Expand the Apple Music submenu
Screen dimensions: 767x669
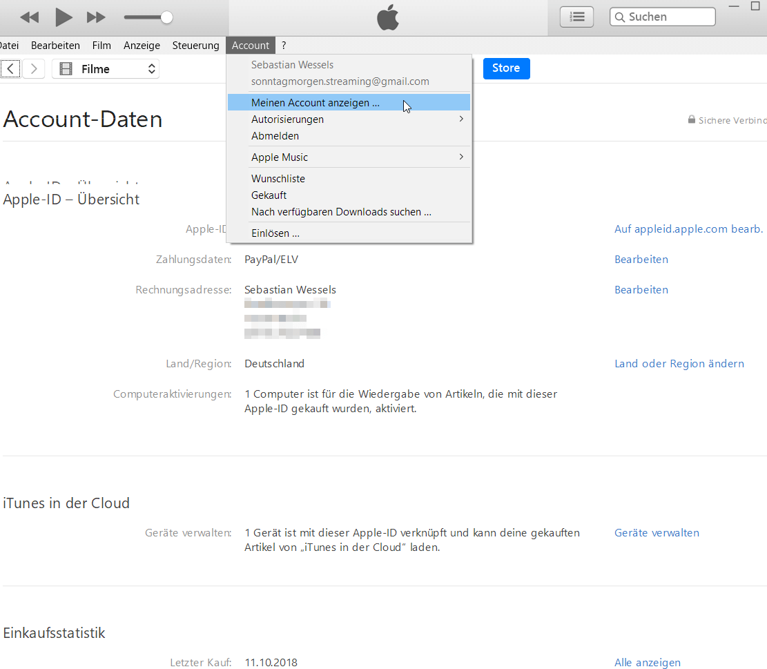(349, 157)
